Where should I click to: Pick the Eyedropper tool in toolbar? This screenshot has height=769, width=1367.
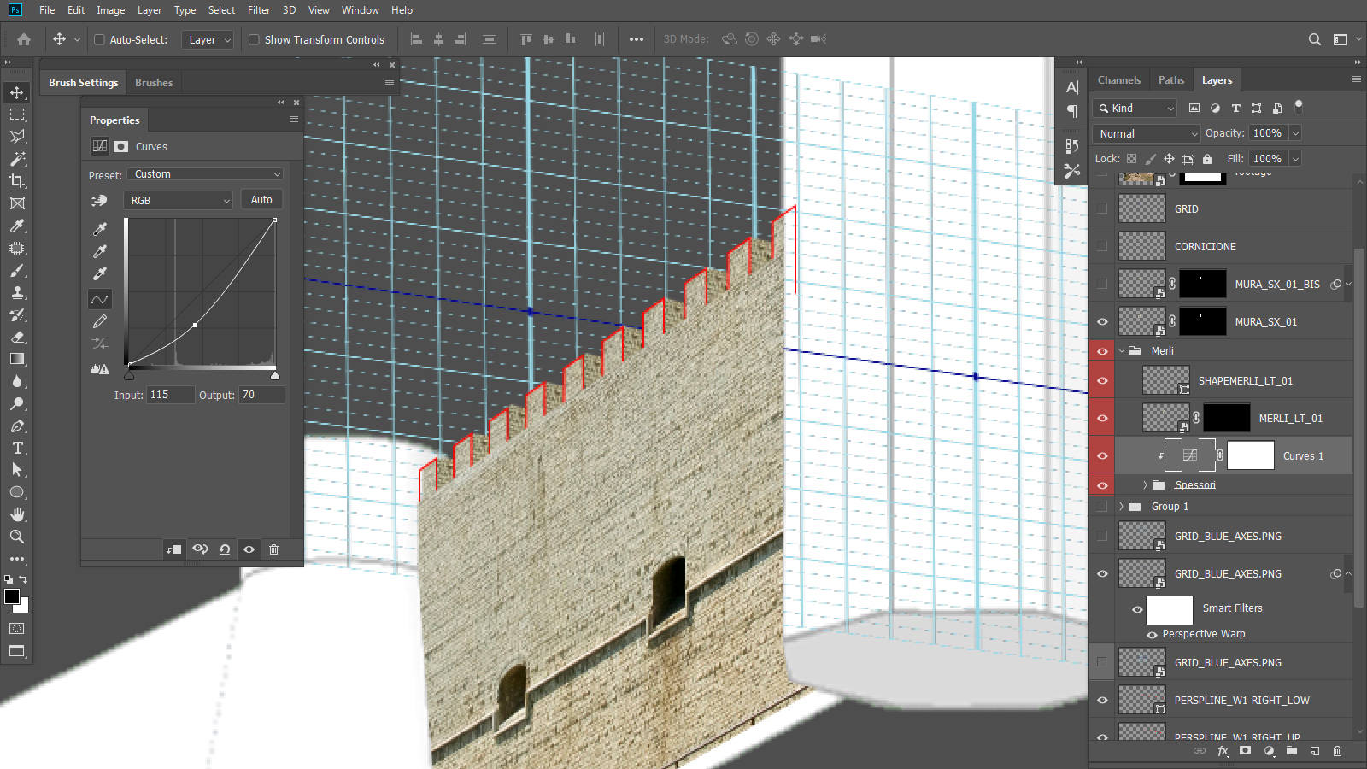(17, 226)
